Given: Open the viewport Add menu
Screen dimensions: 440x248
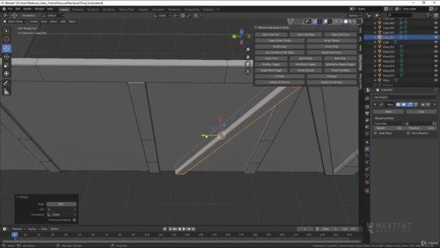Looking at the screenshot, I should tap(63, 21).
